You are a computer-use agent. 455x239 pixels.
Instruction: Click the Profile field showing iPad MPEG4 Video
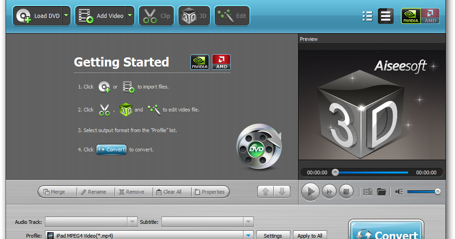(x=144, y=235)
